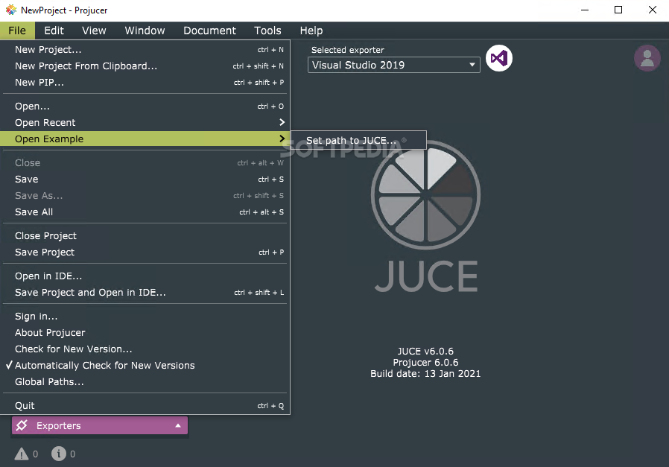This screenshot has width=669, height=467.
Task: Open the Edit menu
Action: point(54,31)
